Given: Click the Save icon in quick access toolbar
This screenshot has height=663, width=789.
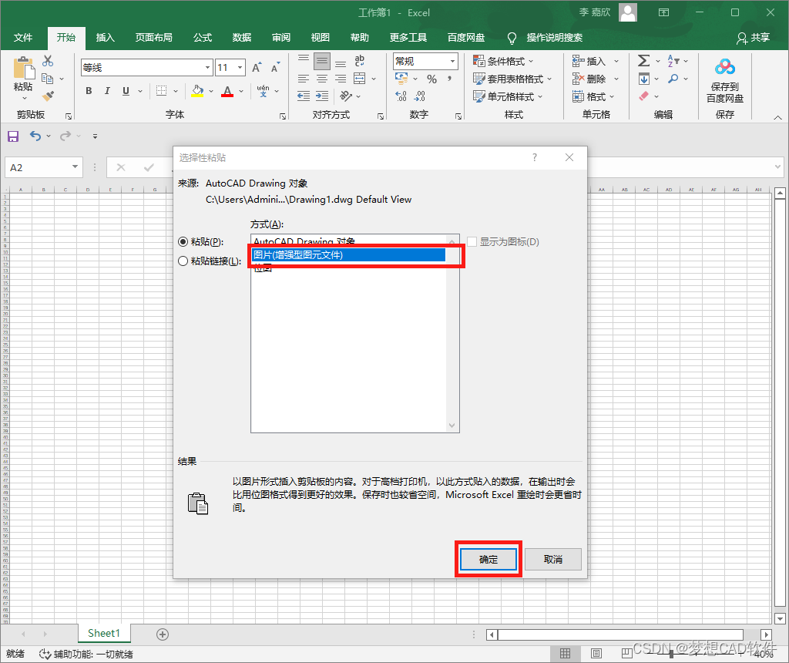Looking at the screenshot, I should [13, 136].
